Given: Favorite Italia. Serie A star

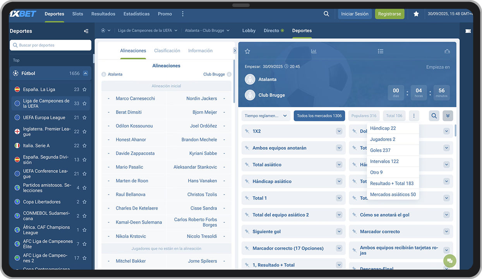Looking at the screenshot, I should [x=84, y=146].
